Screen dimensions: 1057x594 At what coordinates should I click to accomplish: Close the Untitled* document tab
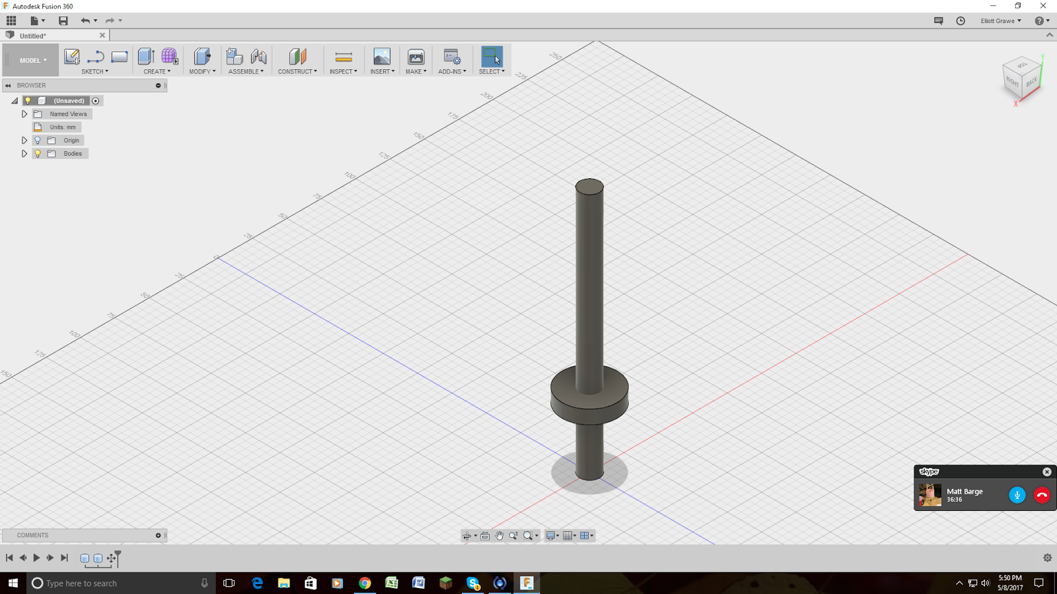pos(102,36)
